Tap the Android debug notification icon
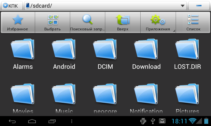Screen dimensions: 211x126 (143, 121)
